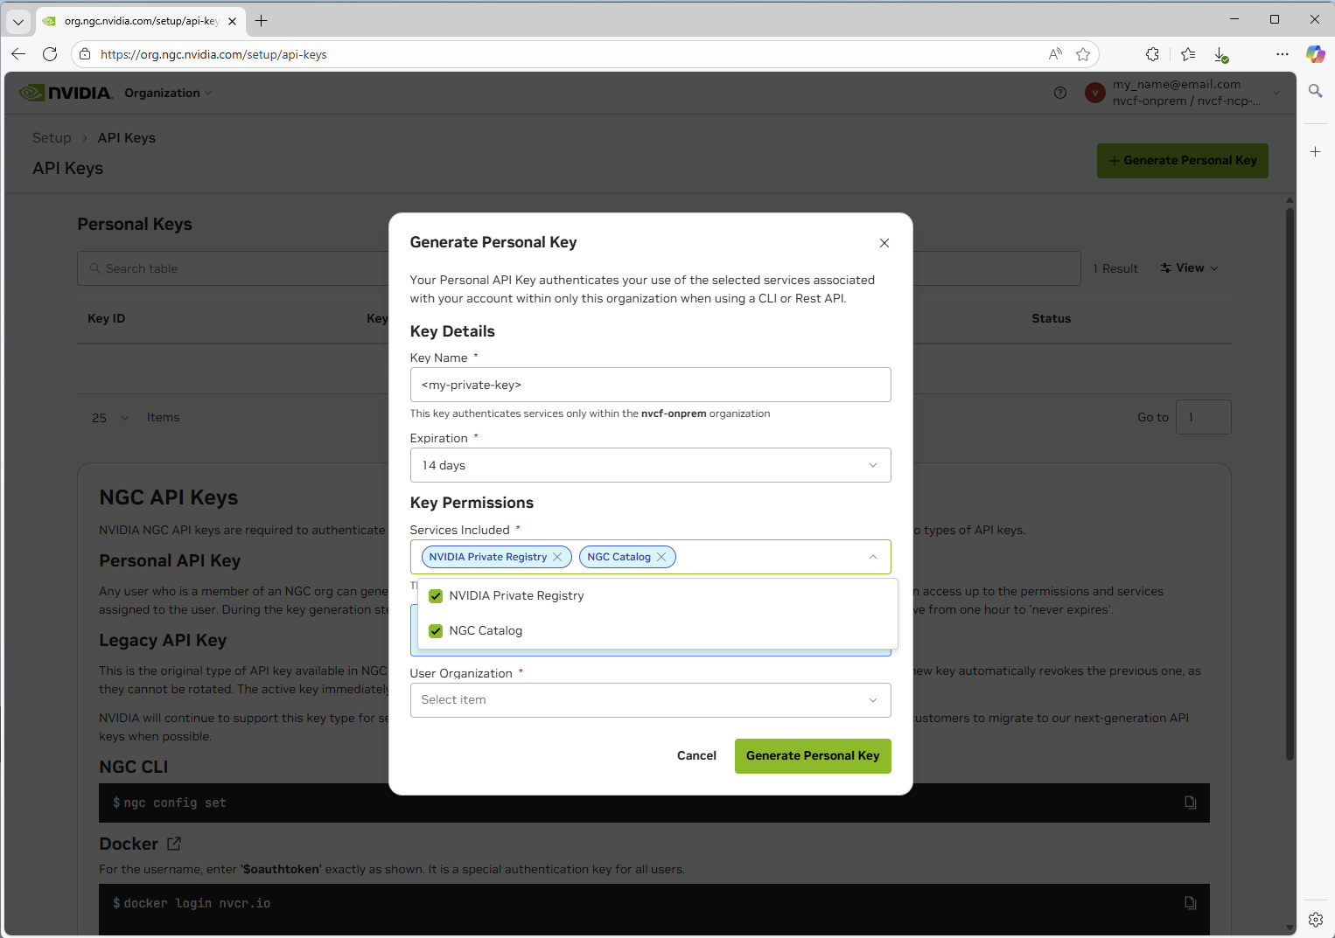Click the user avatar for my_name@email.com
The height and width of the screenshot is (938, 1335).
[1094, 93]
